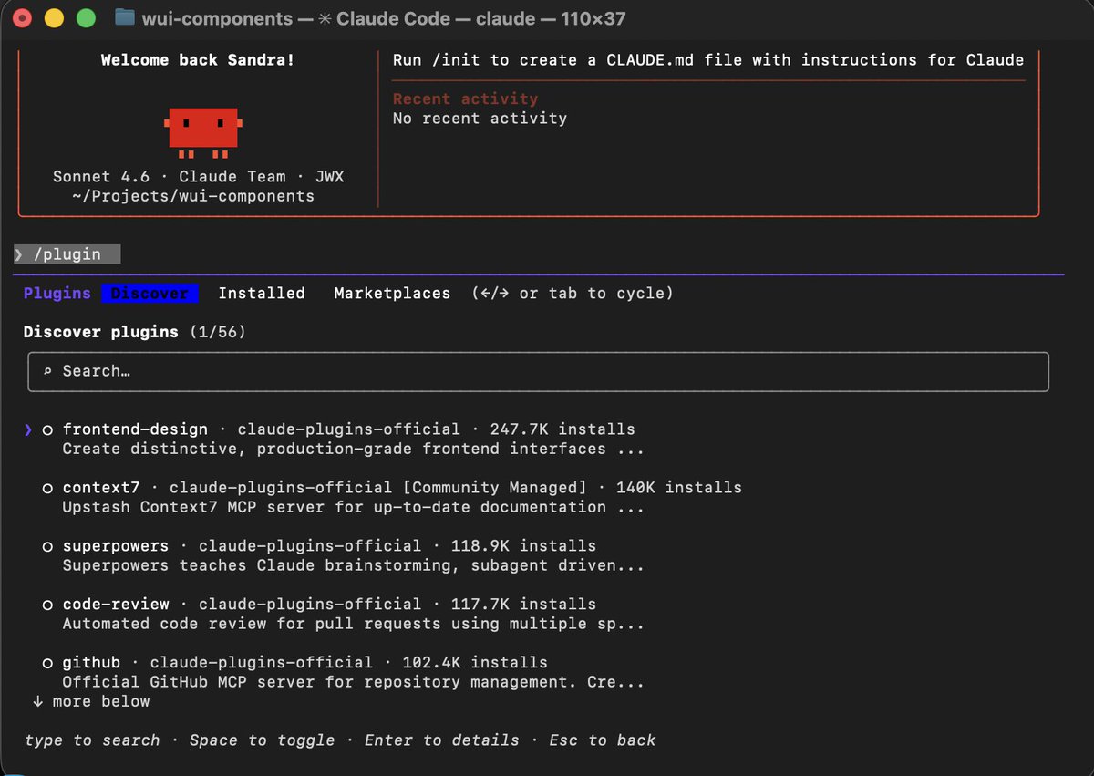Click 'No recent activity' text
Viewport: 1094px width, 776px height.
point(480,119)
